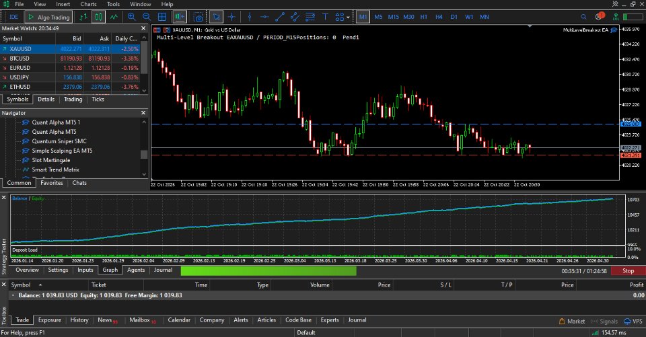Select the trendline drawing tool
The width and height of the screenshot is (646, 337).
[280, 17]
